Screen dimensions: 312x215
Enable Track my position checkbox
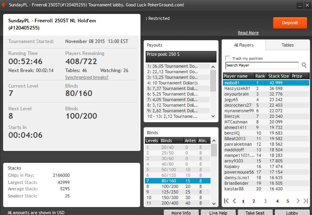228,58
